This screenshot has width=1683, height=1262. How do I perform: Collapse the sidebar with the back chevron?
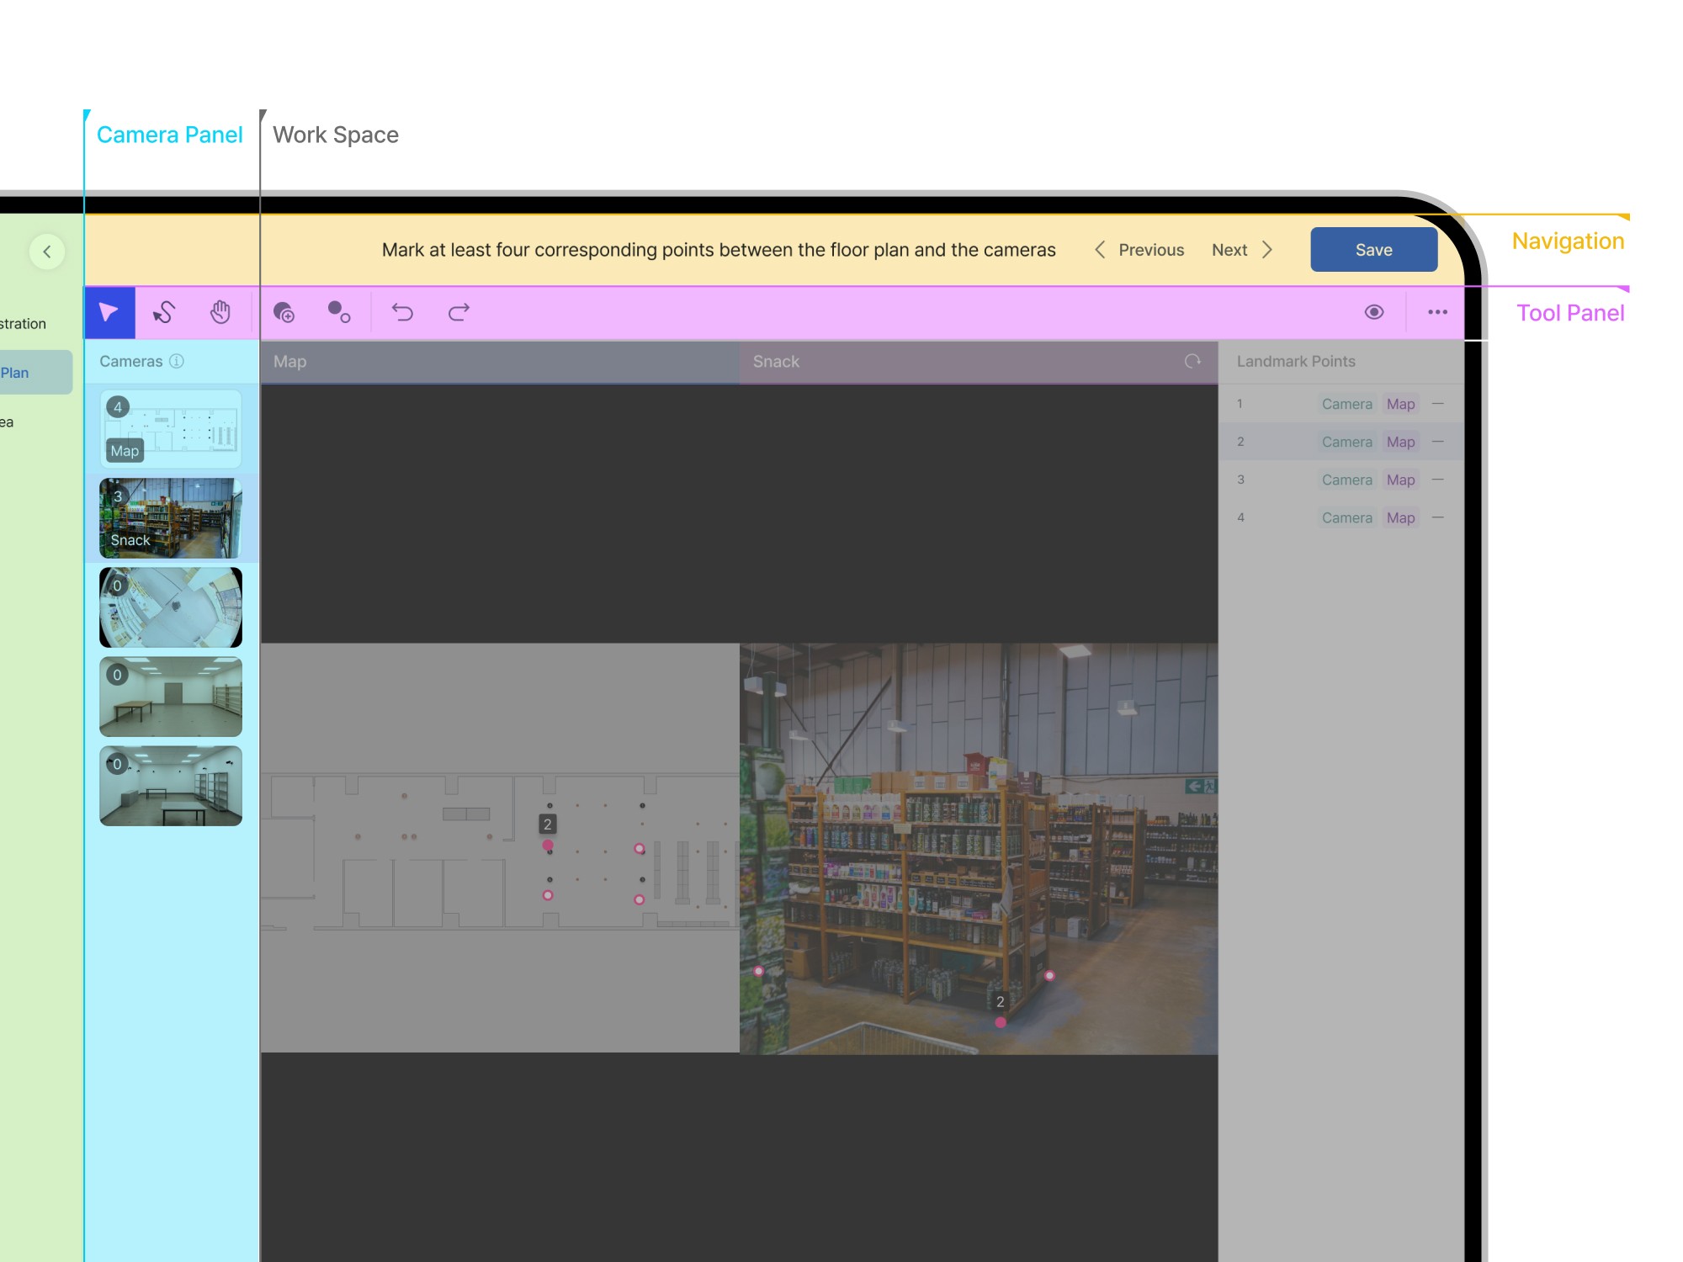(47, 252)
